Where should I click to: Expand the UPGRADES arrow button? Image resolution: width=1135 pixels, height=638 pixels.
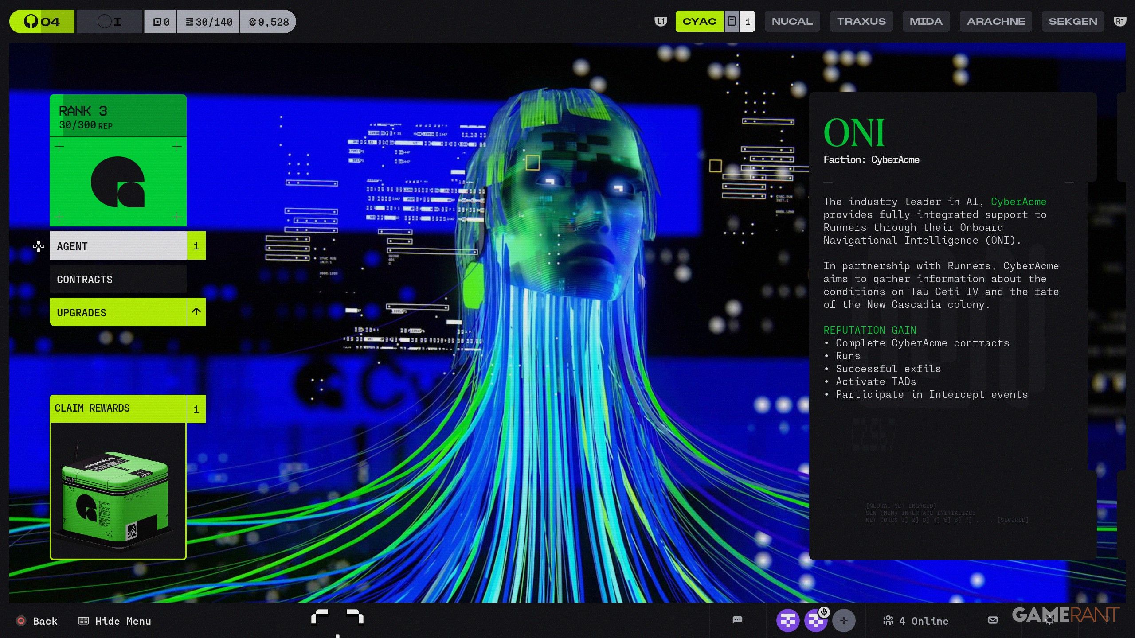196,312
